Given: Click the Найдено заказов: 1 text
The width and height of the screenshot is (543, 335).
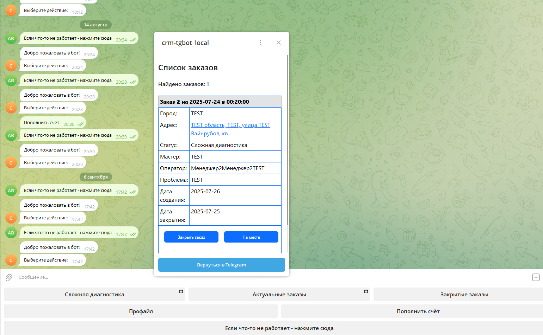Looking at the screenshot, I should 184,84.
